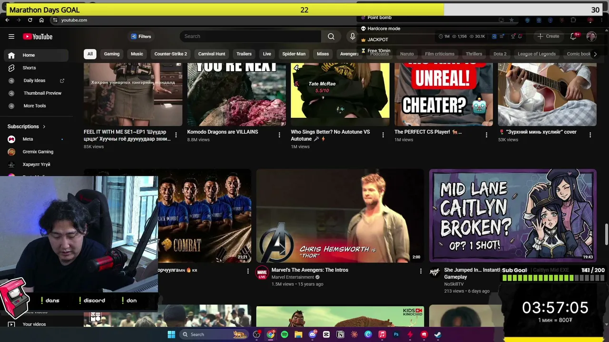Click the Windows taskbar Search box
Viewport: 609px width, 342px height.
point(214,334)
